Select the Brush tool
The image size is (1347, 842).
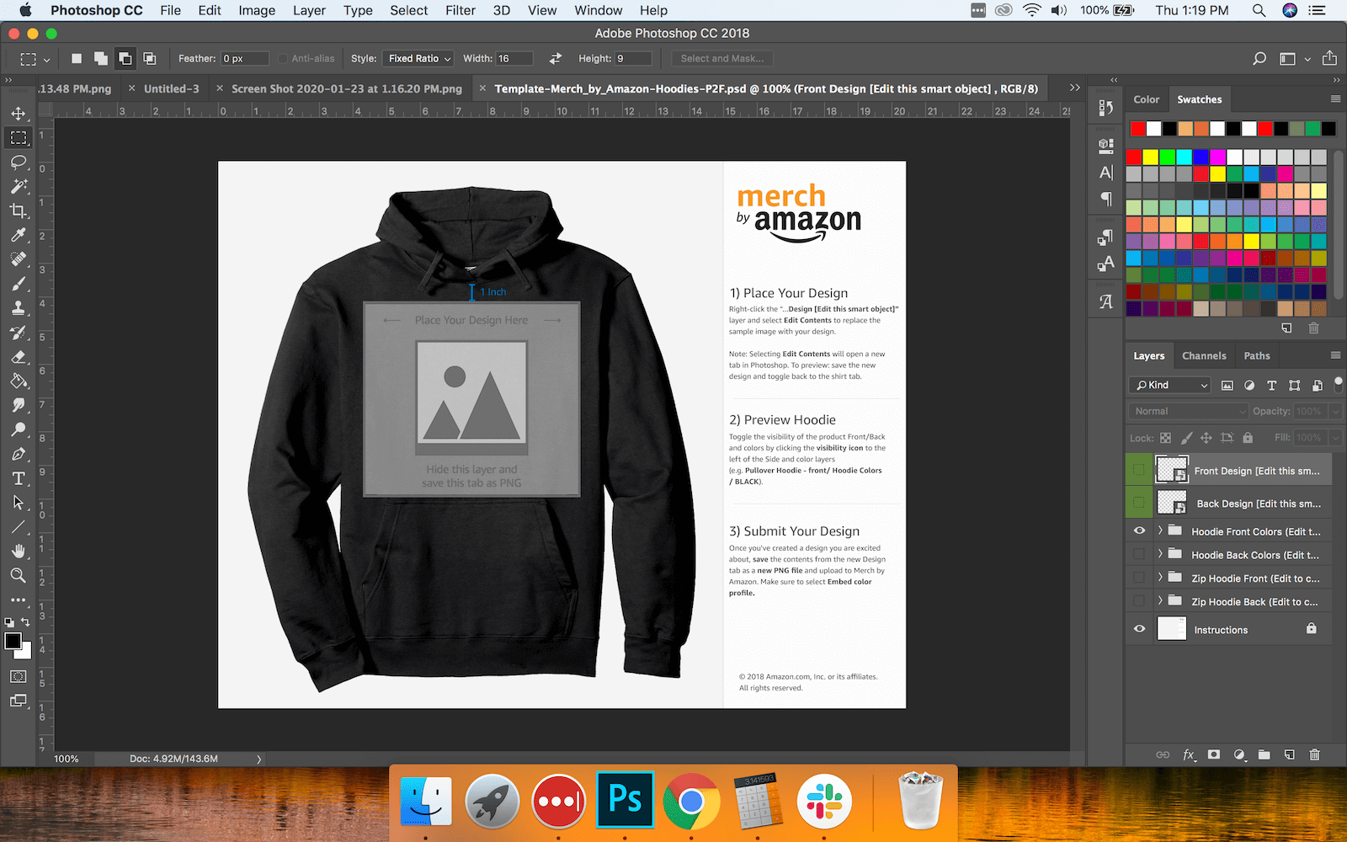tap(19, 284)
